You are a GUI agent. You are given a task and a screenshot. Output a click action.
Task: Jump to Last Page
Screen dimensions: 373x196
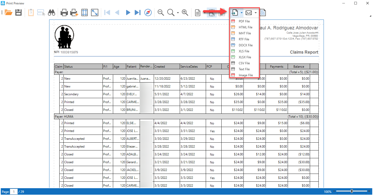[x=138, y=12]
